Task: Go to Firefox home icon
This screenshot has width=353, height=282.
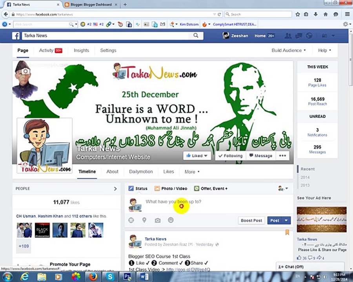Action: coord(326,14)
